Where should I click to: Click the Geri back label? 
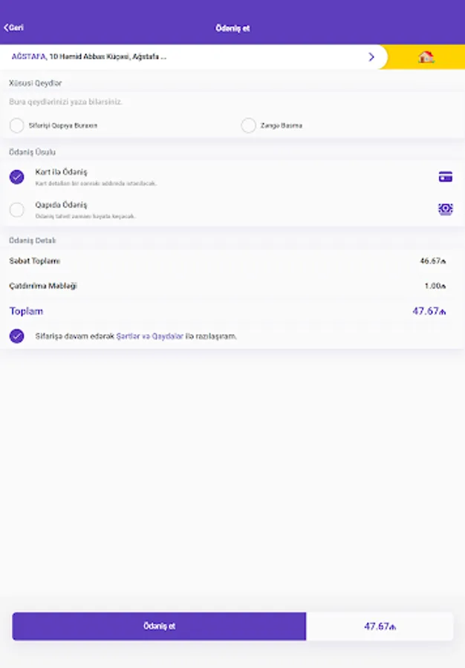[16, 27]
